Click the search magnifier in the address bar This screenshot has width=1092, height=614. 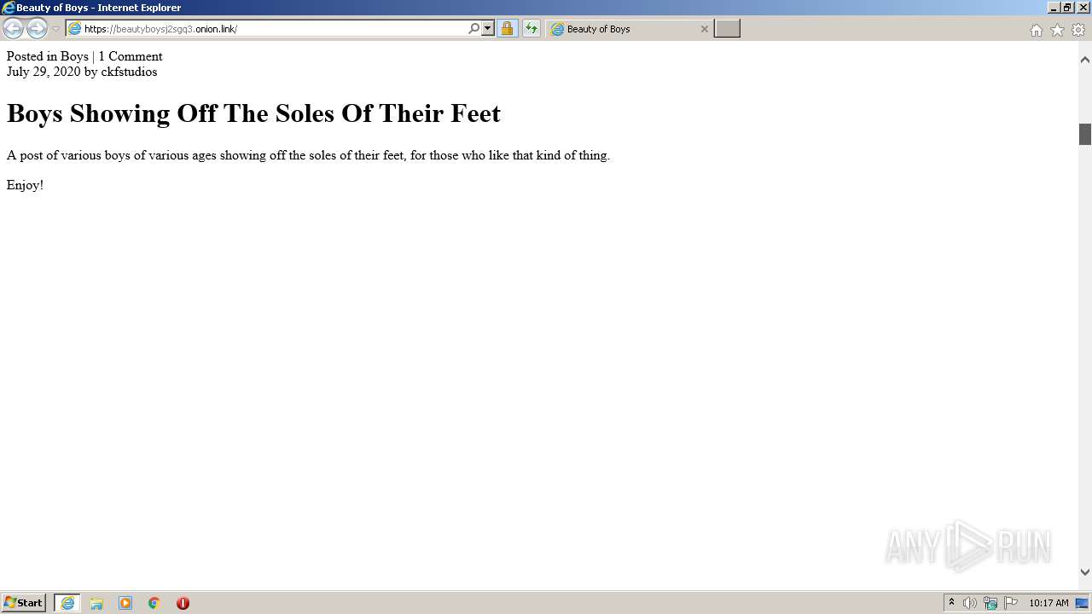(x=474, y=29)
